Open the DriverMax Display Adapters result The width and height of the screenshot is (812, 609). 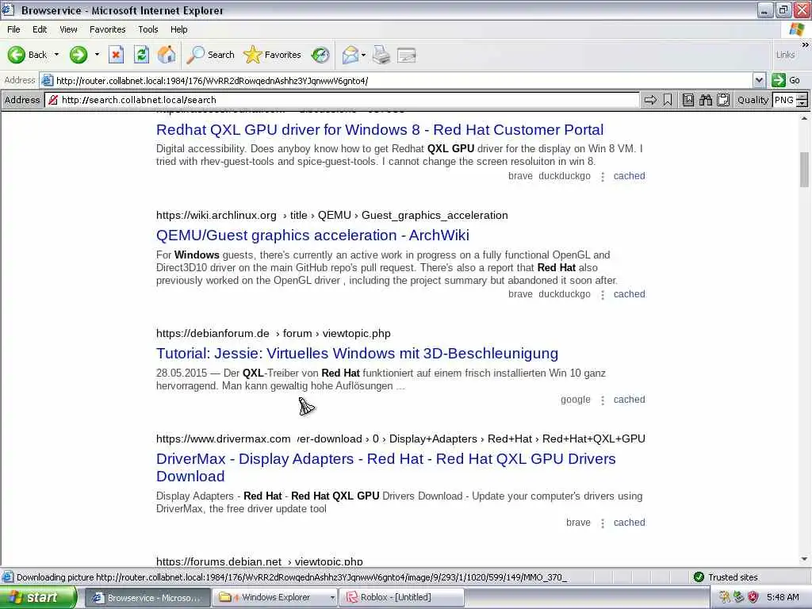[386, 467]
